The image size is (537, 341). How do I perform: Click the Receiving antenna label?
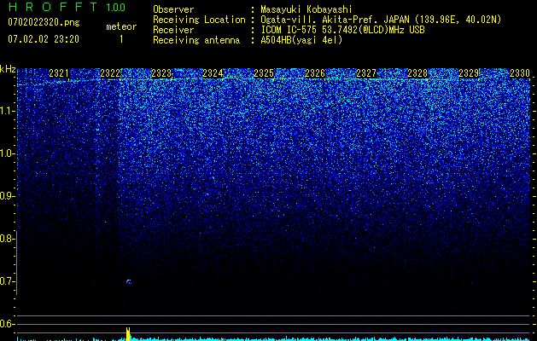196,40
